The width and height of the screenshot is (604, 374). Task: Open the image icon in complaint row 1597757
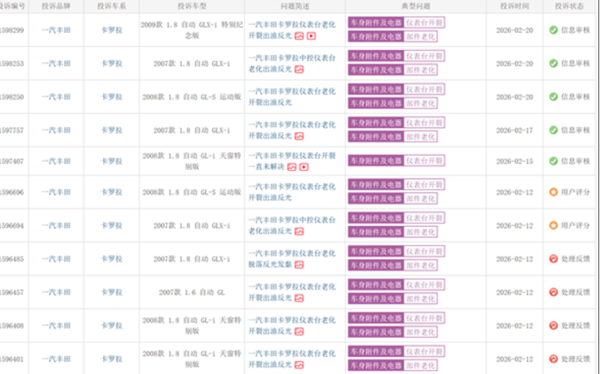[299, 136]
